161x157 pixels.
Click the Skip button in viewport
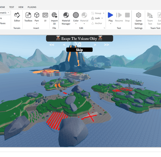tap(79, 50)
